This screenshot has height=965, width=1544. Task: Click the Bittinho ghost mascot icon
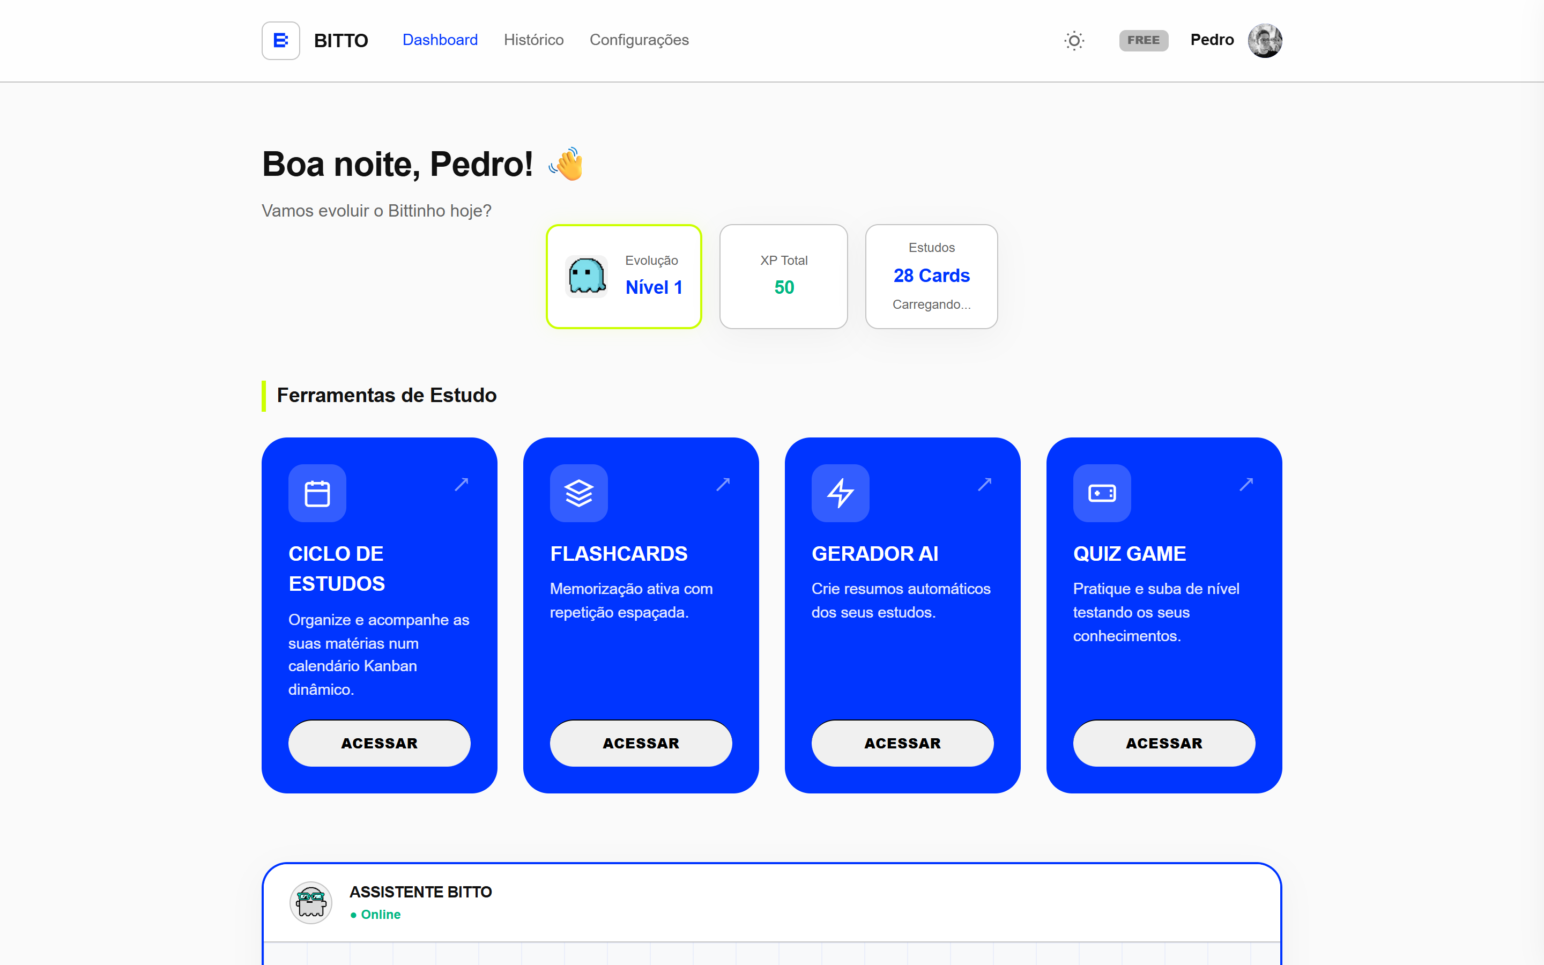[587, 276]
